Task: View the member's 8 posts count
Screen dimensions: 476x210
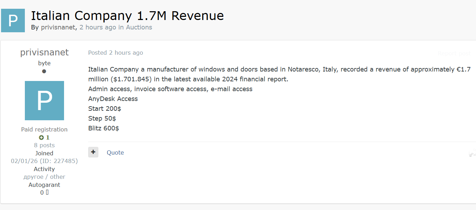Action: coord(44,145)
